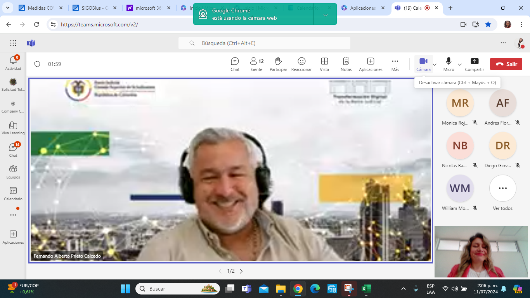
Task: Turn off the Cámara
Action: (x=423, y=64)
